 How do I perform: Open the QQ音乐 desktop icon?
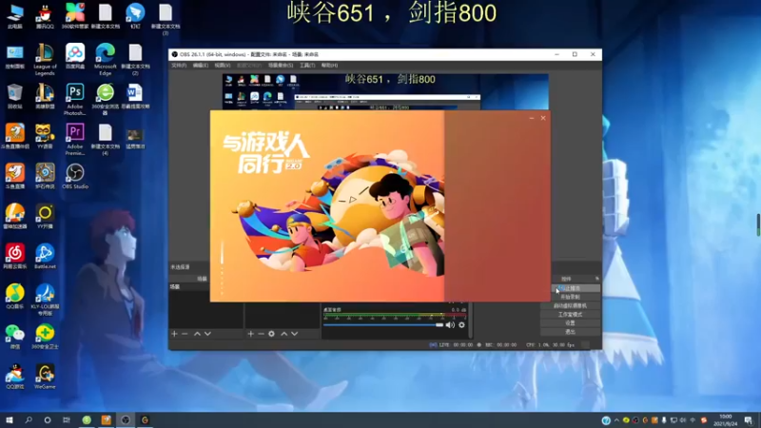click(14, 297)
